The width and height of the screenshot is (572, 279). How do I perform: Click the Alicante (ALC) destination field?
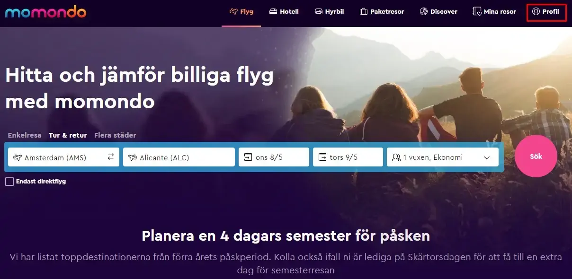(179, 157)
